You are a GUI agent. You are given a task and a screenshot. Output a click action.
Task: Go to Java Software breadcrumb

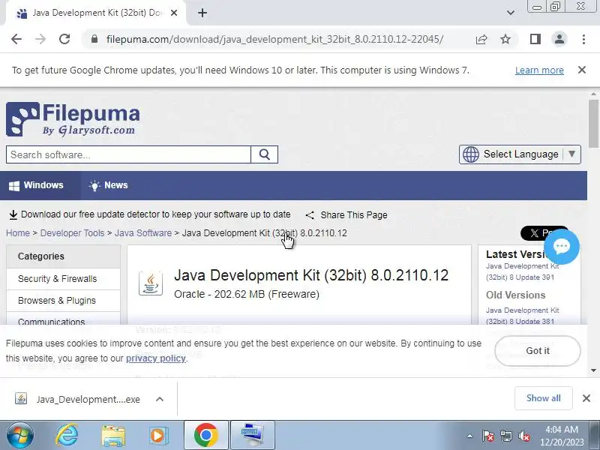point(143,233)
